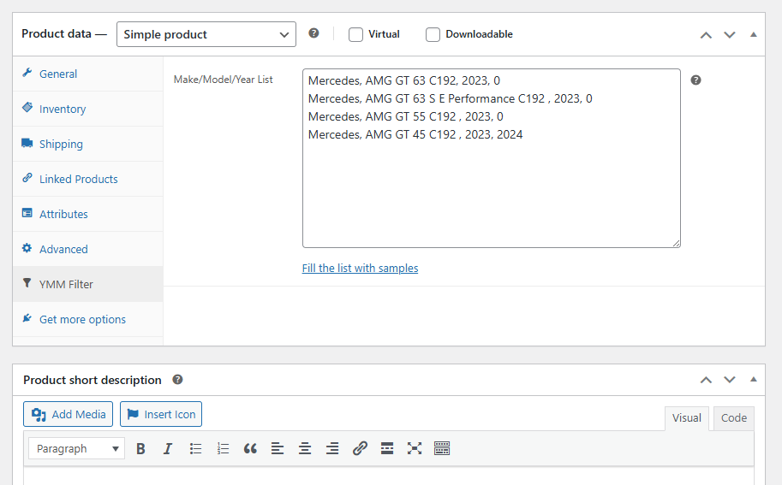The width and height of the screenshot is (782, 485).
Task: Click the Insert Icon button
Action: point(160,414)
